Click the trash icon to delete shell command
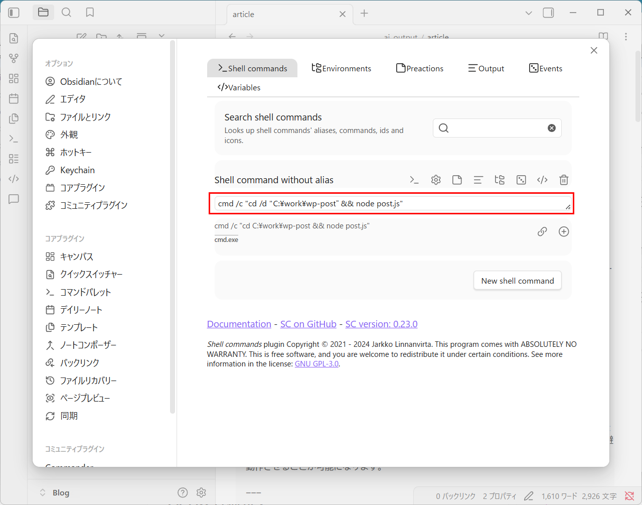The height and width of the screenshot is (505, 642). tap(564, 180)
